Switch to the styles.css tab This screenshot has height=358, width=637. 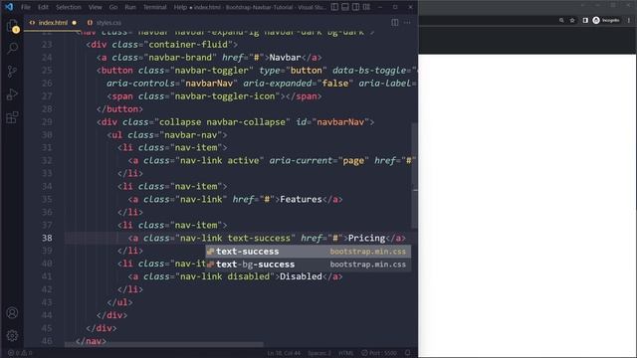point(104,23)
